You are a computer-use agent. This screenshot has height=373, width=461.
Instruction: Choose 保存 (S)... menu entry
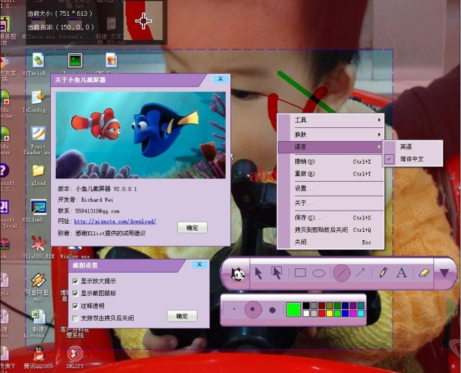(331, 218)
